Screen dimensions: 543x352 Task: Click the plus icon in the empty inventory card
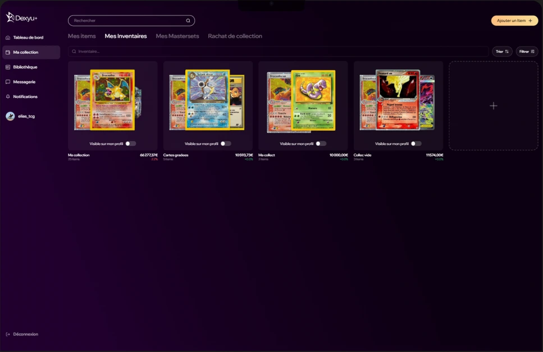[494, 106]
